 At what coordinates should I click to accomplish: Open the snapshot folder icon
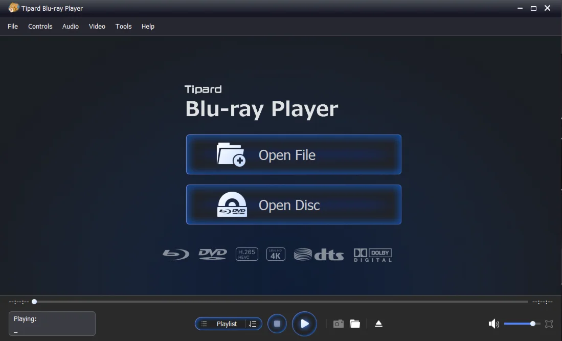click(355, 324)
